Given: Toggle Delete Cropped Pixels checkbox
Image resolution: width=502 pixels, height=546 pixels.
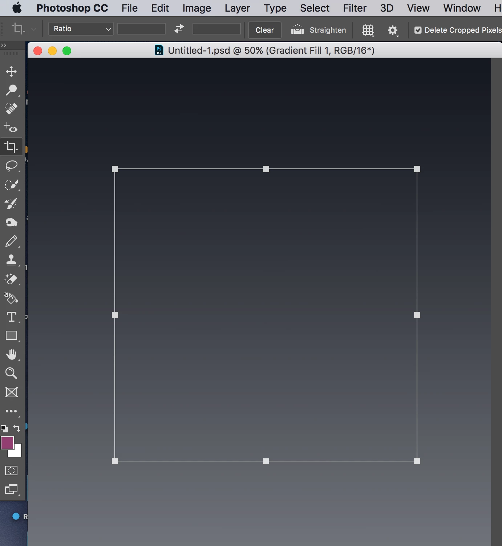Looking at the screenshot, I should pos(418,30).
